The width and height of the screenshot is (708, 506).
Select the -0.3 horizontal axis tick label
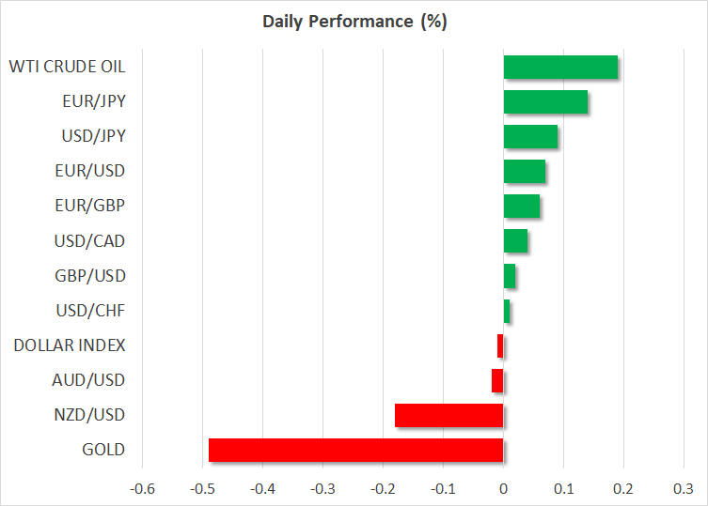point(323,488)
